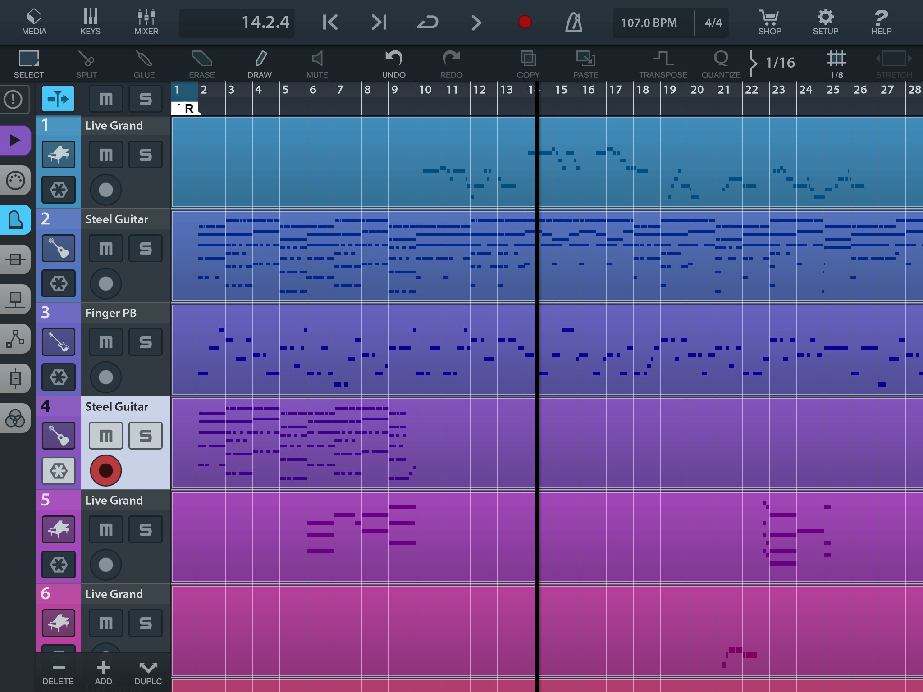
Task: Solo track 5 Live Grand
Action: (146, 529)
